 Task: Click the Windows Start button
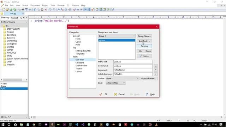coord(3,125)
